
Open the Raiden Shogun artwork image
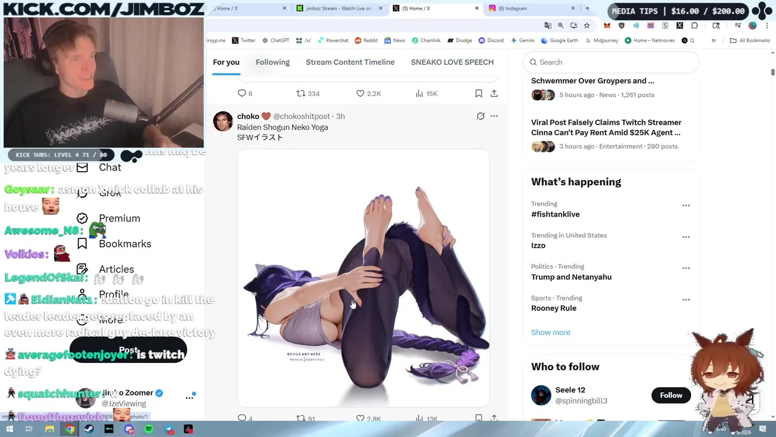(x=363, y=278)
